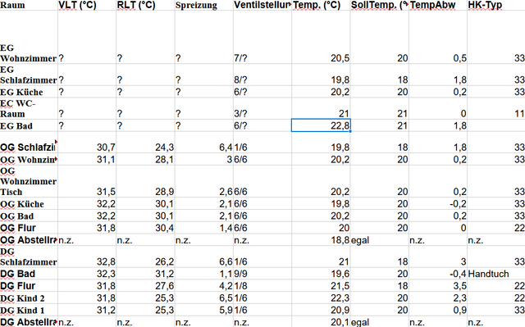This screenshot has width=525, height=327.
Task: Select the Spreizung value 5,9
Action: (x=204, y=310)
